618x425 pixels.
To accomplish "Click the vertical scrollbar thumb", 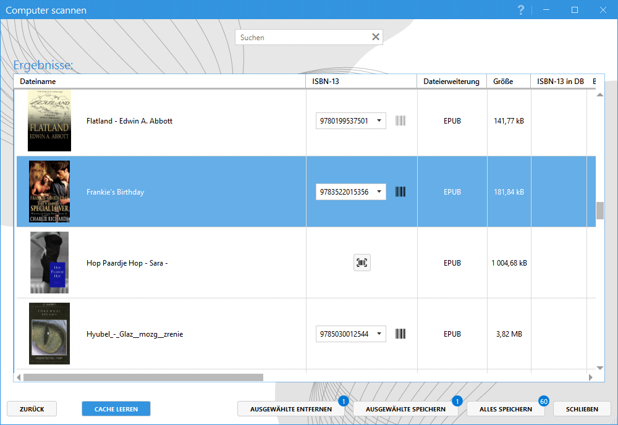I will pos(599,211).
